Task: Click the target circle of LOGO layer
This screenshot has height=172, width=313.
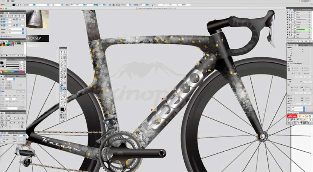Action: click(x=309, y=17)
